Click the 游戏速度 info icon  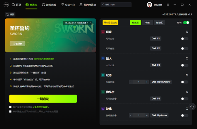pos(116,116)
